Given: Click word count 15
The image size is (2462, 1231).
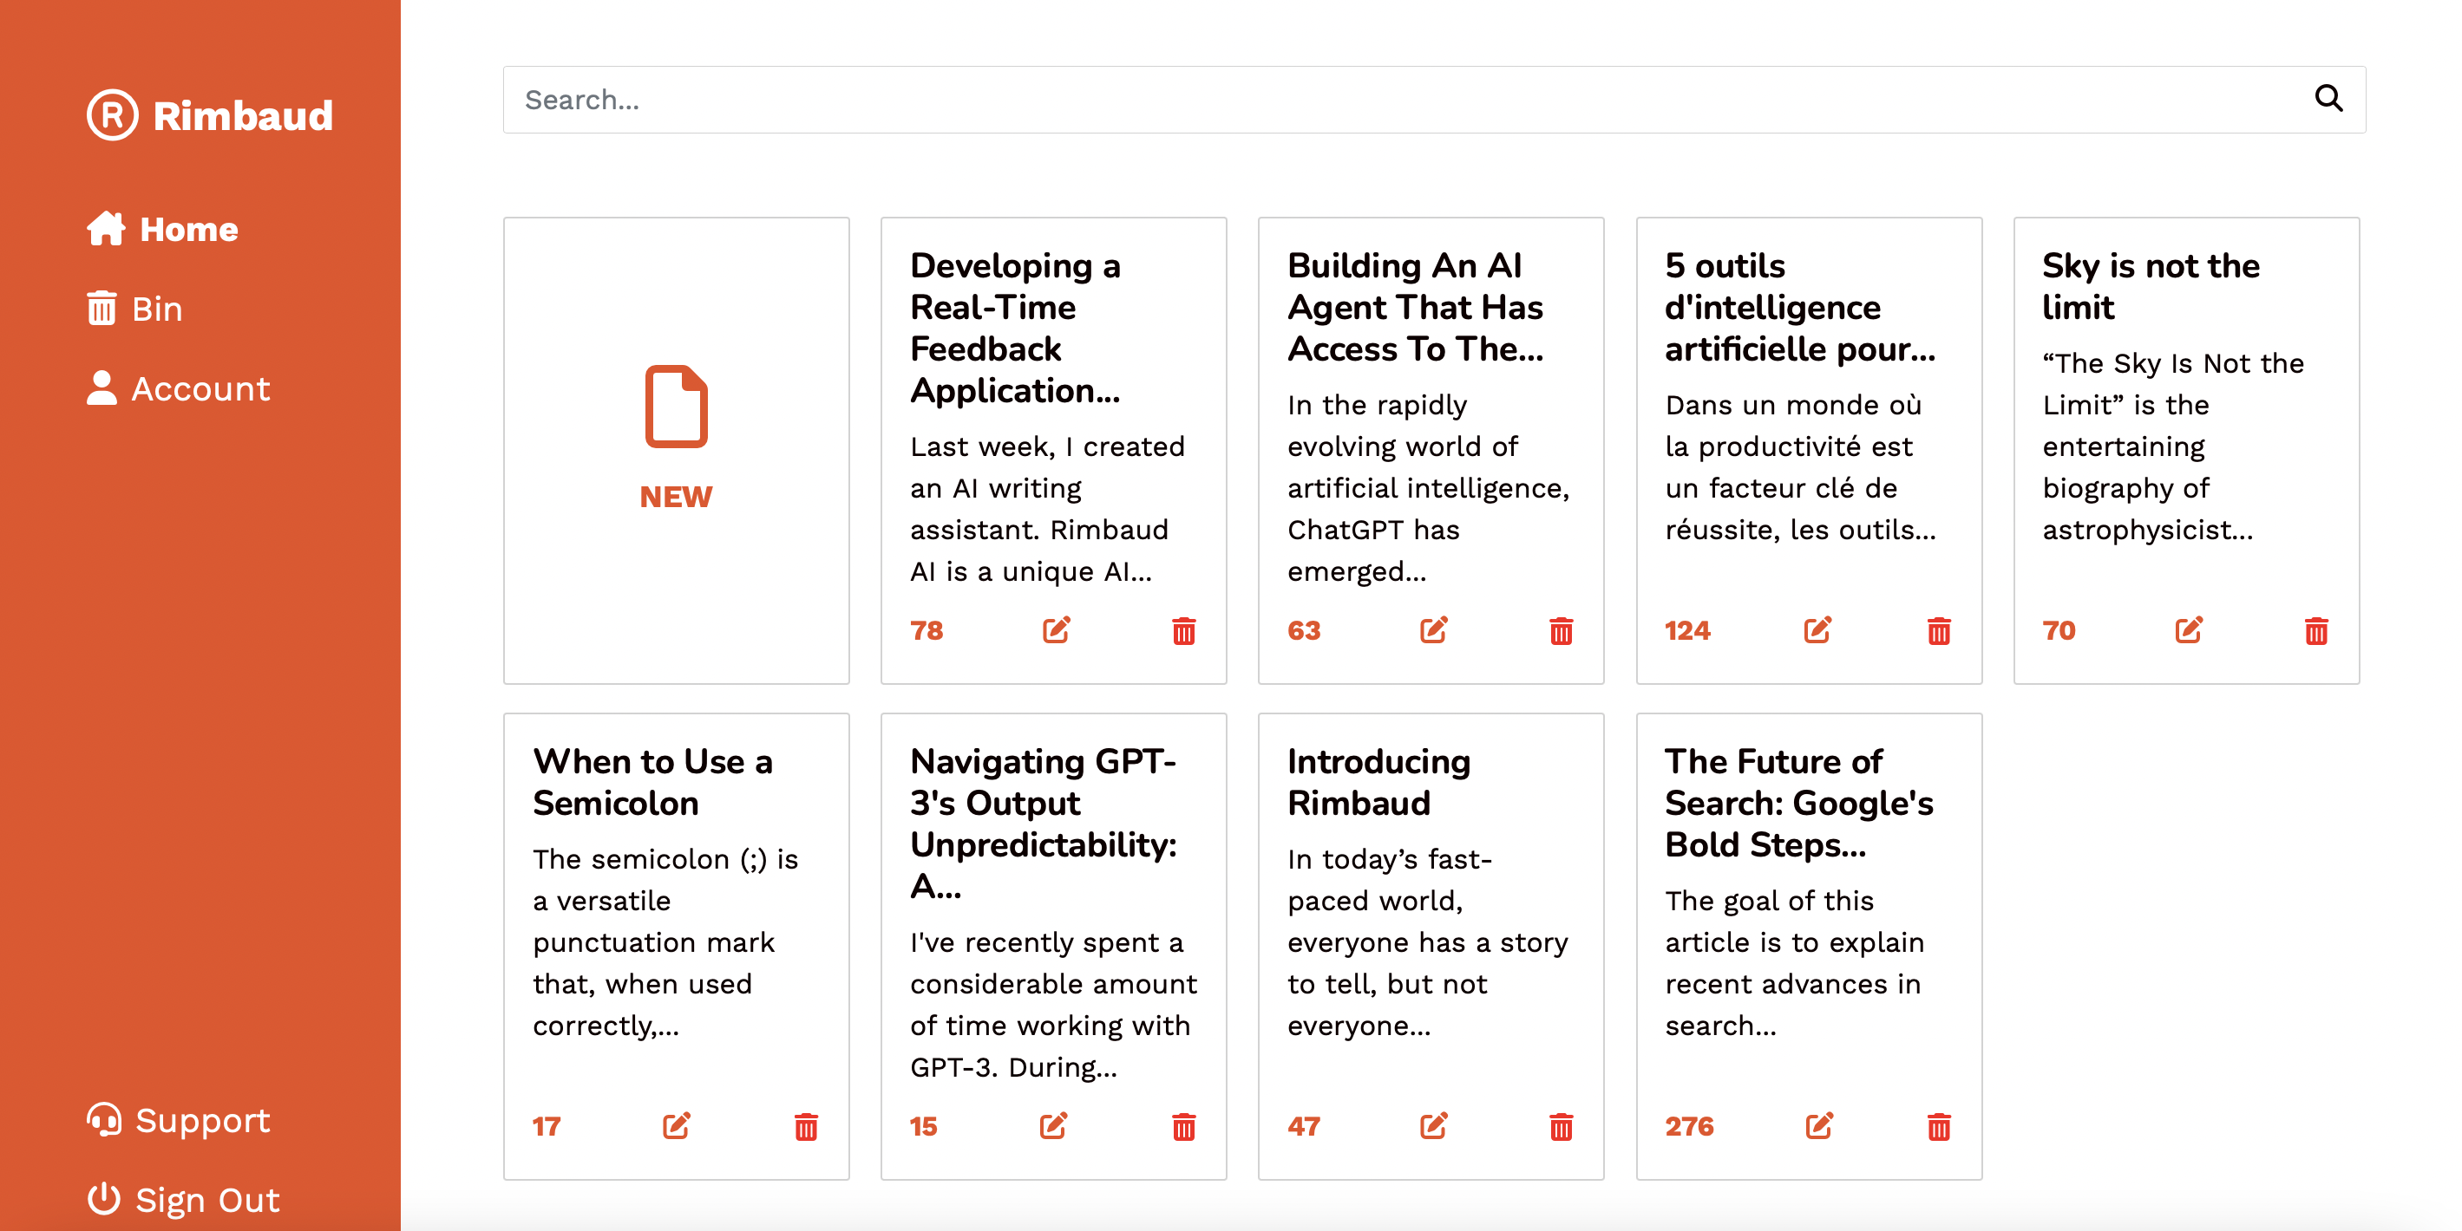Looking at the screenshot, I should (x=923, y=1126).
